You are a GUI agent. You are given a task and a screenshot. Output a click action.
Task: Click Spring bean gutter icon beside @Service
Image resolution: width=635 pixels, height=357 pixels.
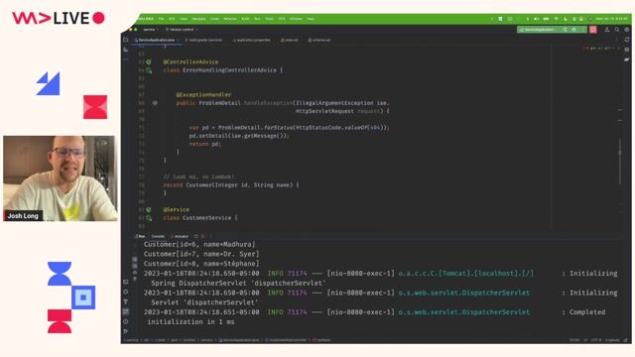149,209
